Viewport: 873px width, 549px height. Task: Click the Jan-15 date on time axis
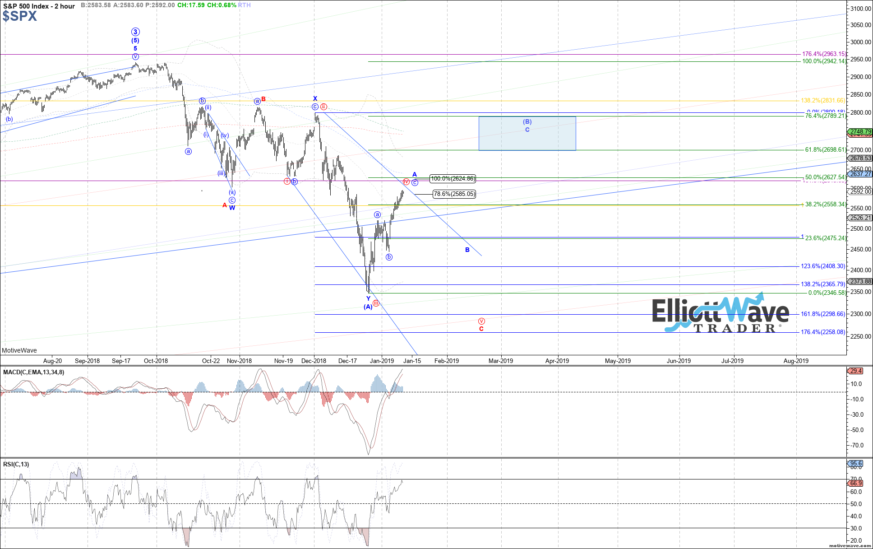click(412, 361)
